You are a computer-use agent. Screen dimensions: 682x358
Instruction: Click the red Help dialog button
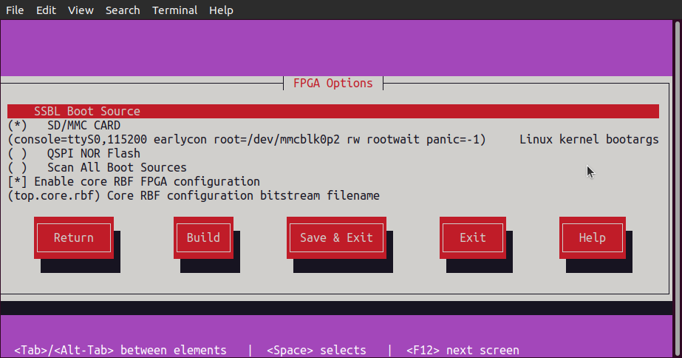coord(593,237)
